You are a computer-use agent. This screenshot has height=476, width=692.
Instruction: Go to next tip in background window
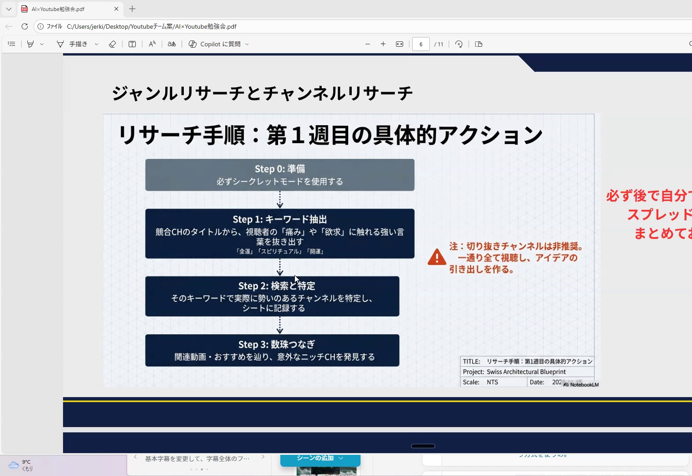coord(263,457)
